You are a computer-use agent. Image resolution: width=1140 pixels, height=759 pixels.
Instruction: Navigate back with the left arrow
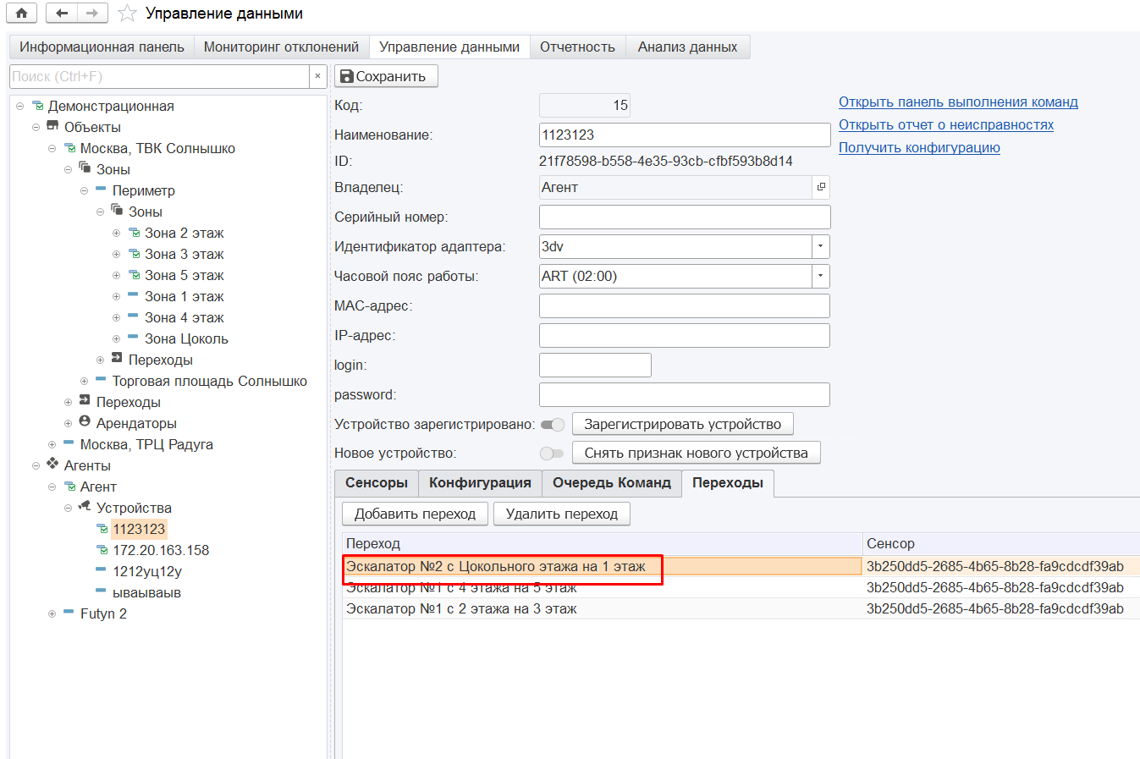(x=62, y=13)
